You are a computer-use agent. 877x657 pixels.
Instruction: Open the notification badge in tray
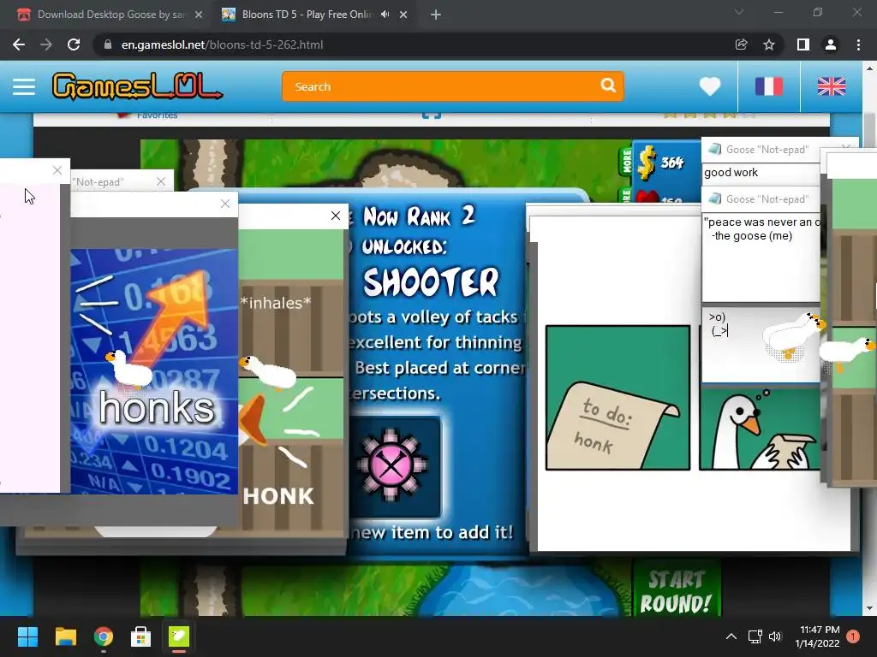pos(853,636)
